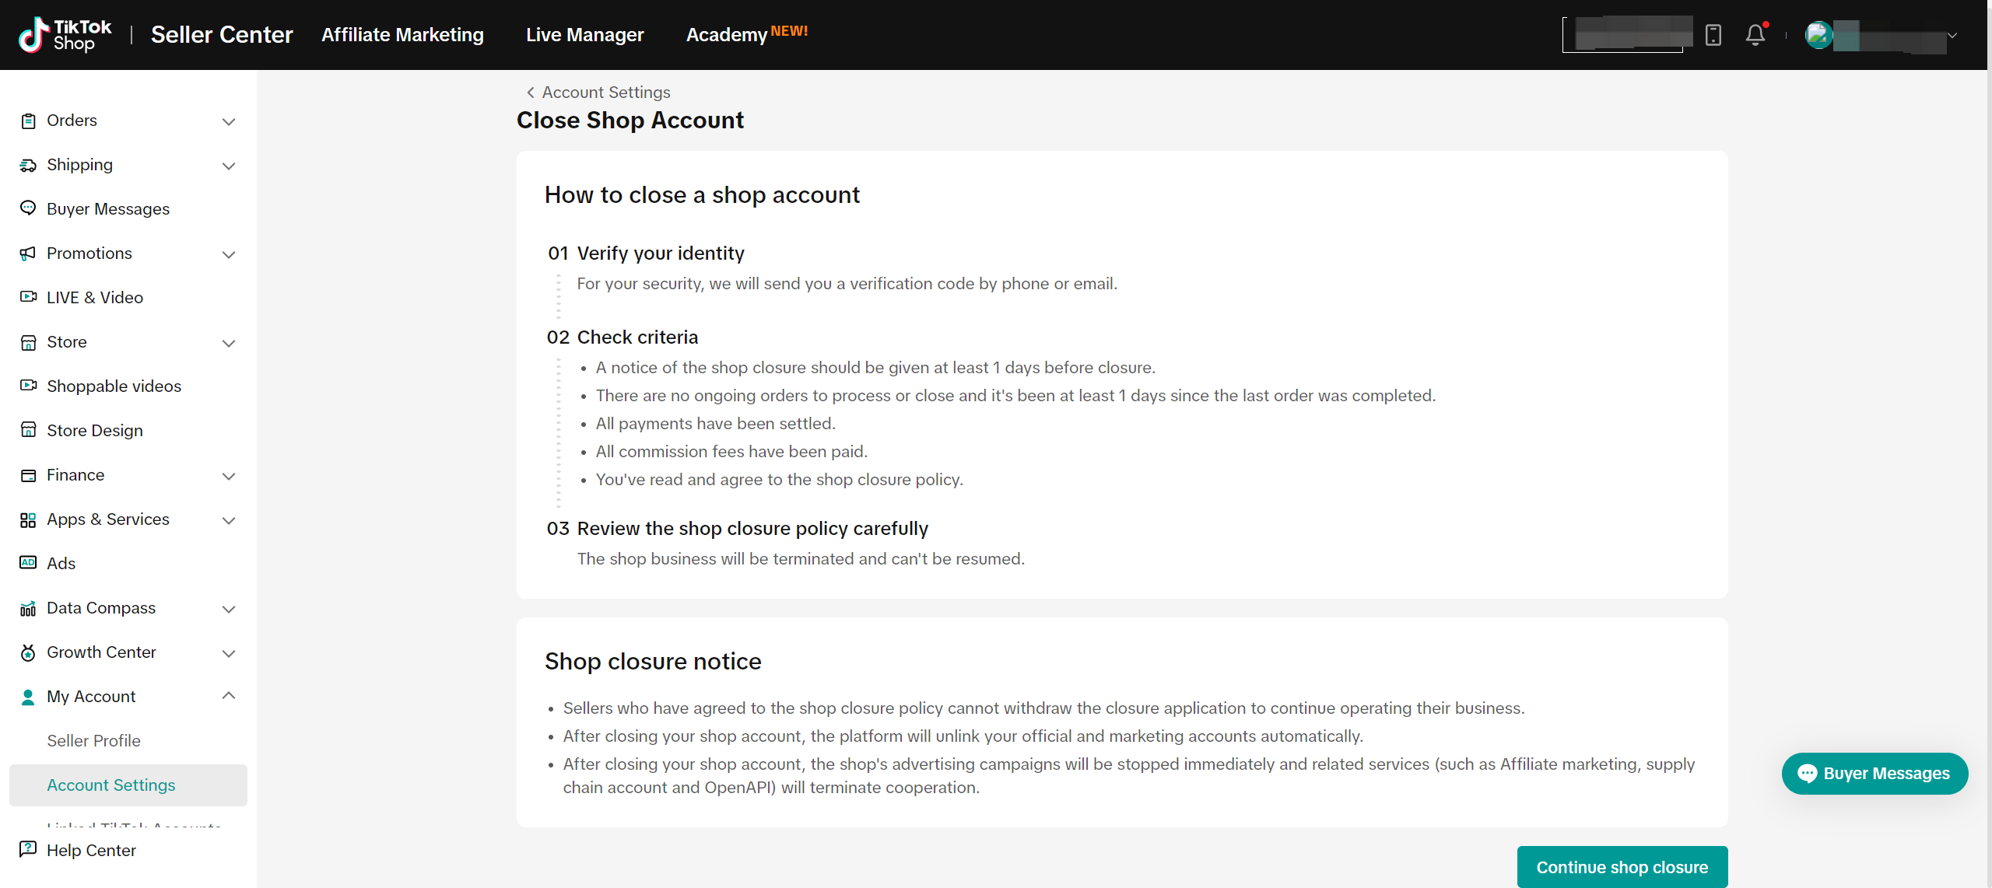This screenshot has height=888, width=1992.
Task: Click the mobile phone icon in header
Action: coord(1713,35)
